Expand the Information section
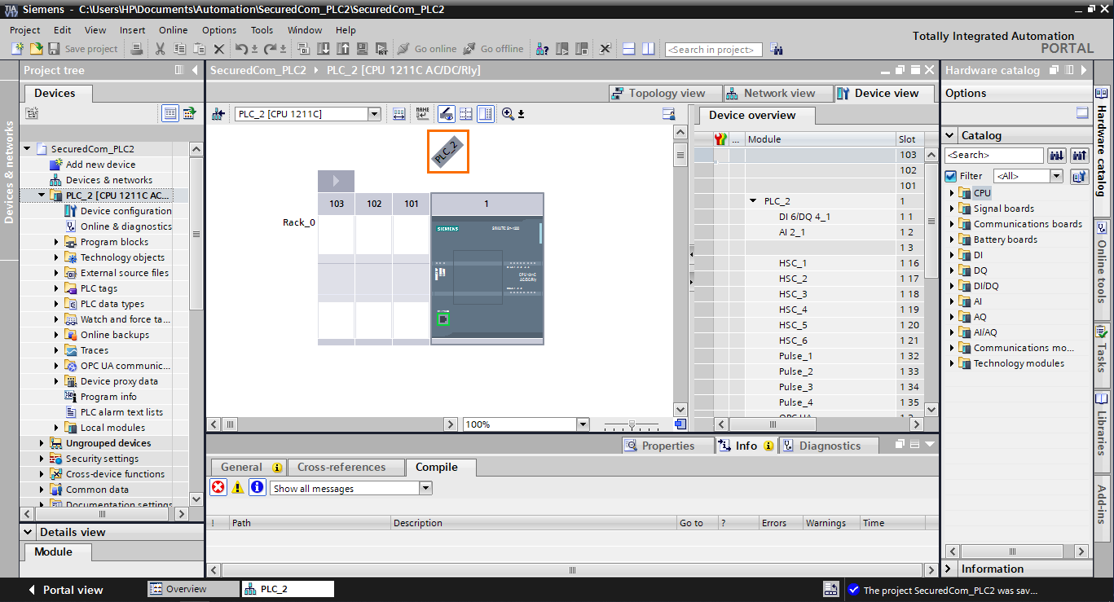Screen dimensions: 1114x602 [x=950, y=569]
